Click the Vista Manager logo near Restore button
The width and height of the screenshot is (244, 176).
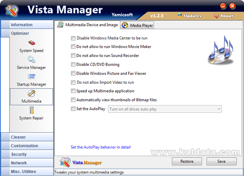tap(65, 162)
